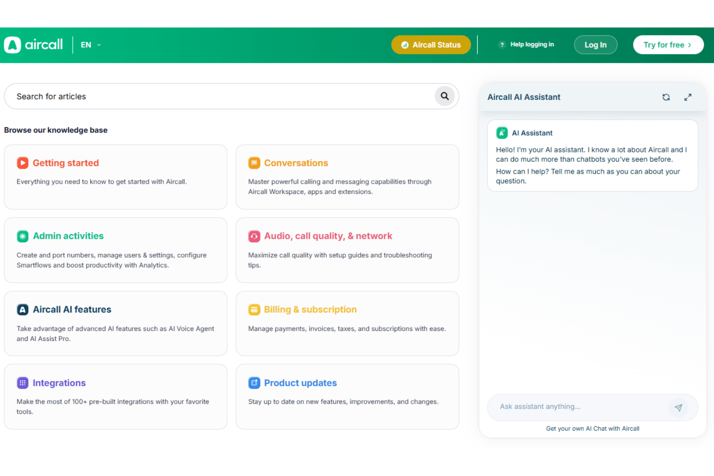Click the question mark help icon
The height and width of the screenshot is (476, 714).
(502, 44)
